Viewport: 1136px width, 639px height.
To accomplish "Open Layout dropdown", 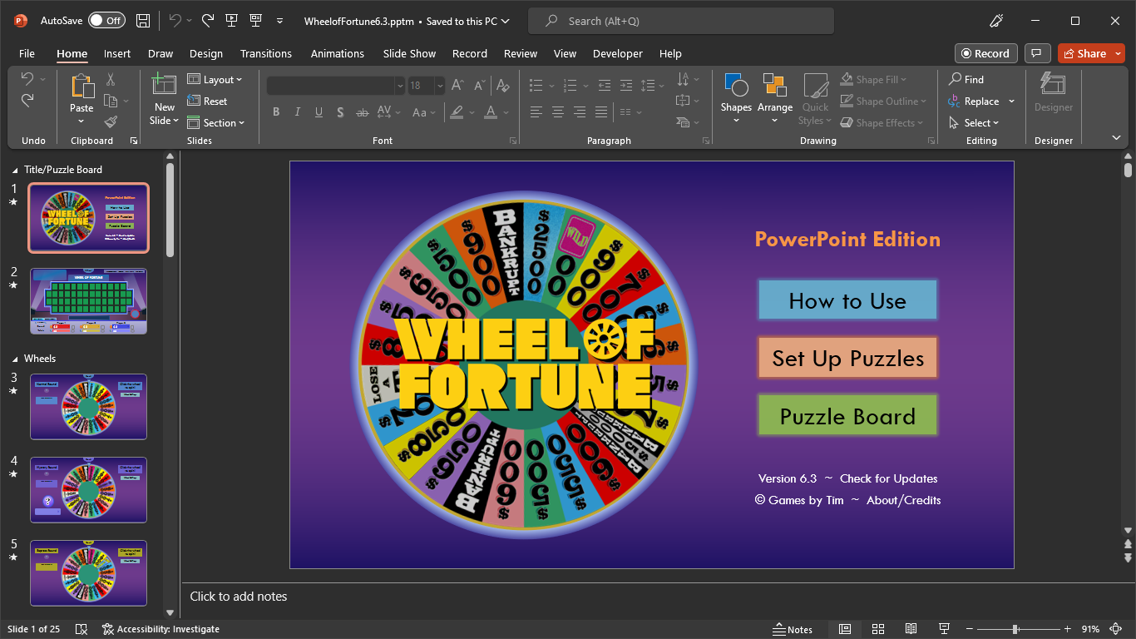I will pos(215,79).
